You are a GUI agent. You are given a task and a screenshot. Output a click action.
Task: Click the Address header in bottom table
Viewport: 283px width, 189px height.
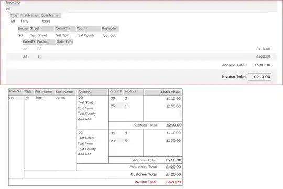(92, 92)
